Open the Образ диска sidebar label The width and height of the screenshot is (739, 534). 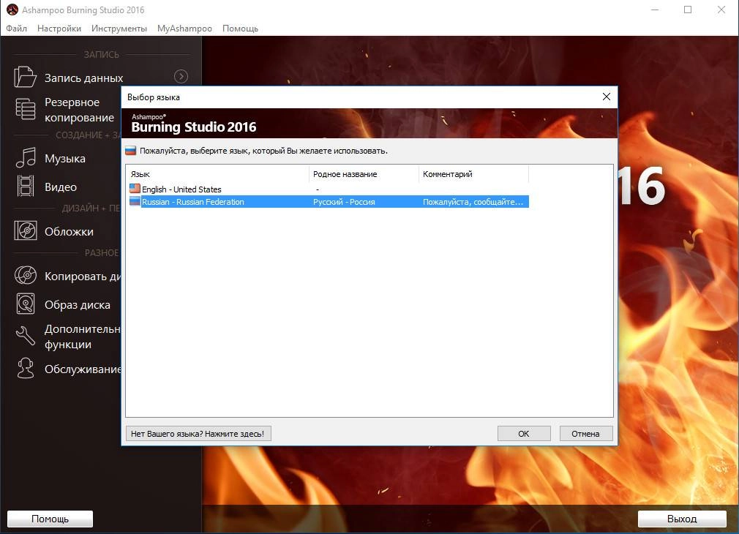pos(78,305)
